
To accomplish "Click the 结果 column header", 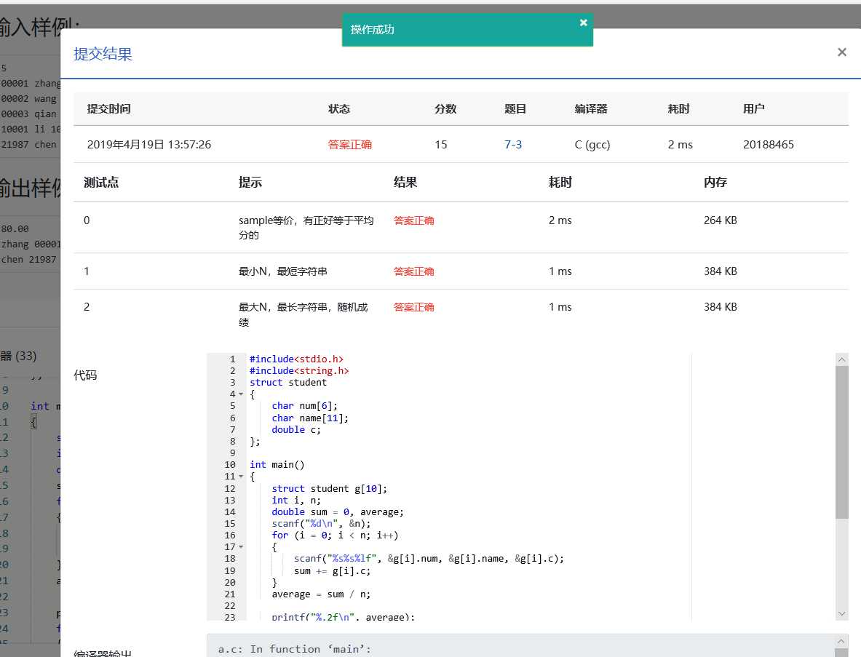I will coord(405,182).
